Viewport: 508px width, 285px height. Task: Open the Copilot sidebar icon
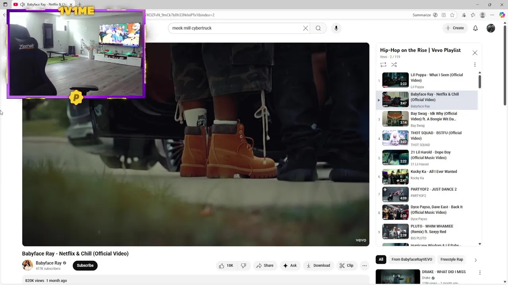[502, 15]
